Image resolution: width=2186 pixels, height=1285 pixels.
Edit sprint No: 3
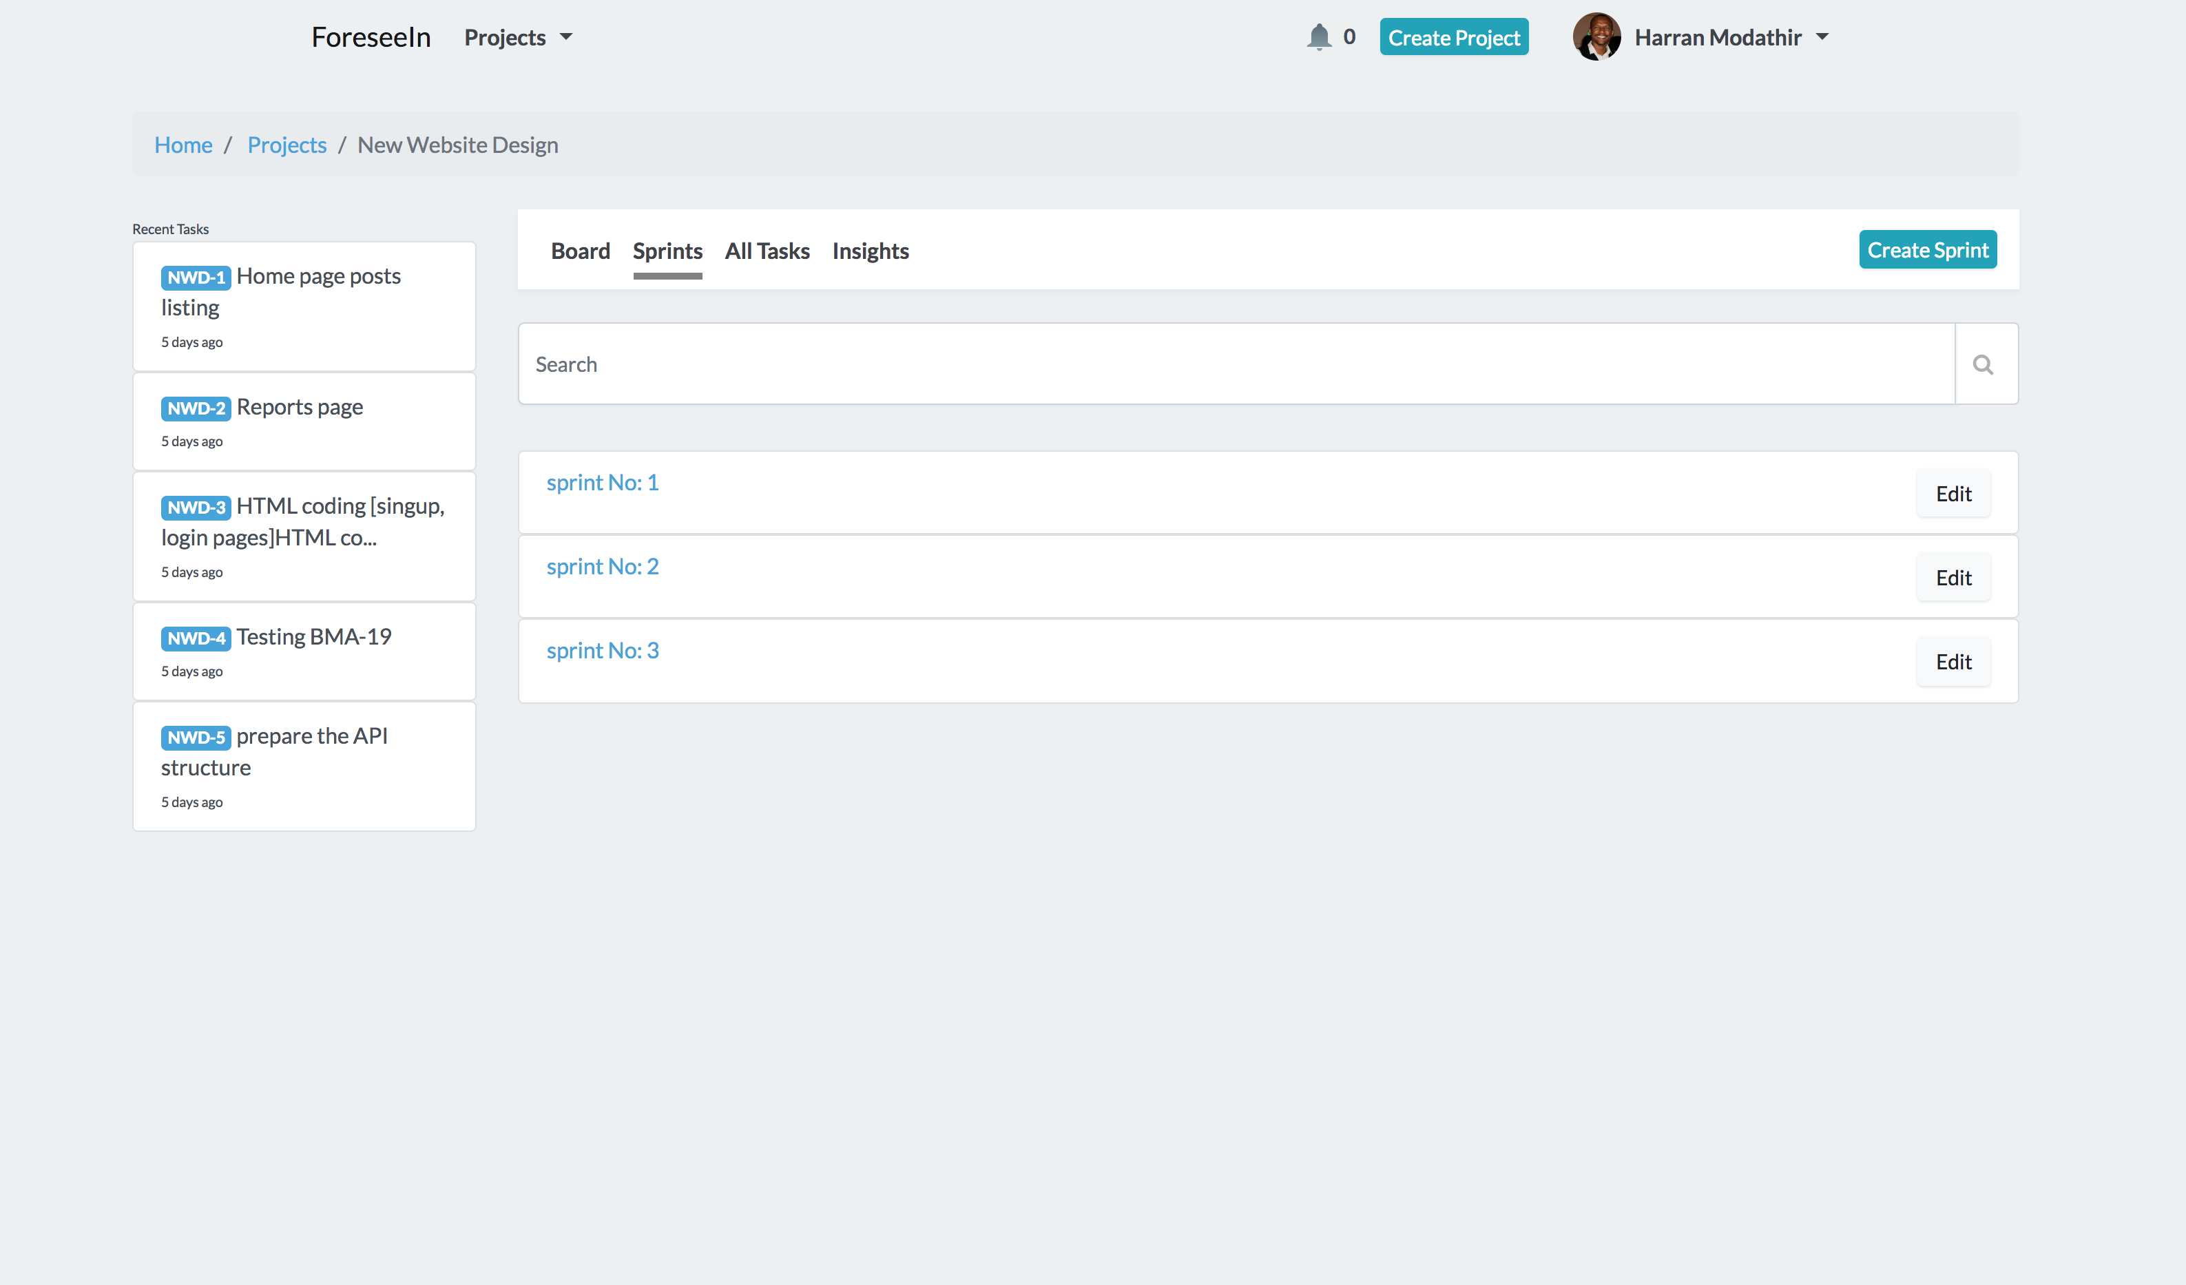coord(1953,662)
